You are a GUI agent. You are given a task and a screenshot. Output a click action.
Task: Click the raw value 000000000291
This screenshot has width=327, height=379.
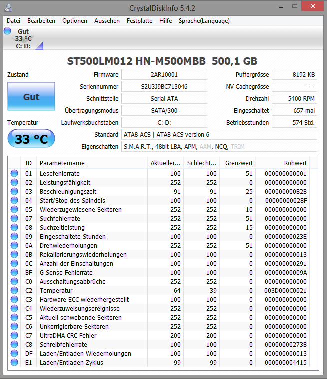[285, 263]
